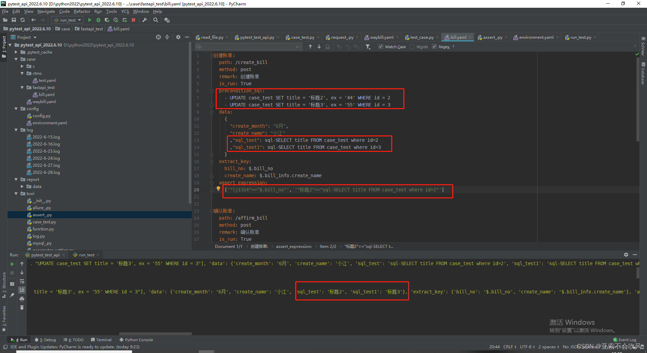Collapse the log folder
This screenshot has width=647, height=353.
pos(16,130)
